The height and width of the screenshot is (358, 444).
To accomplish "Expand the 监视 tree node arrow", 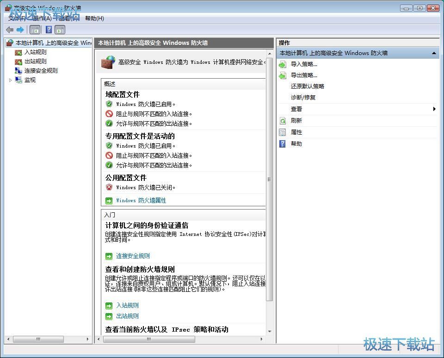I will pos(10,80).
